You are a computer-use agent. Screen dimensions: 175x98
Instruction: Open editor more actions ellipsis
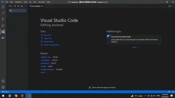point(173,6)
